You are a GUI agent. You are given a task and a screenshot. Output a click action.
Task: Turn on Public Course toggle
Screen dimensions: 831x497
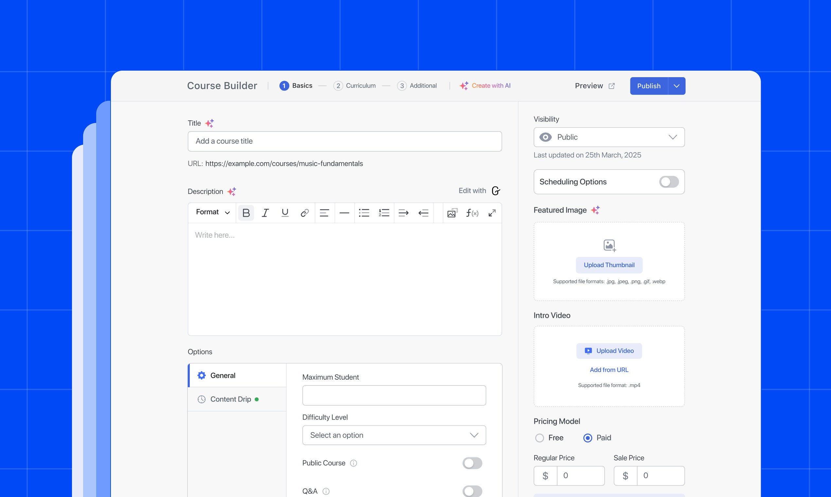coord(472,463)
